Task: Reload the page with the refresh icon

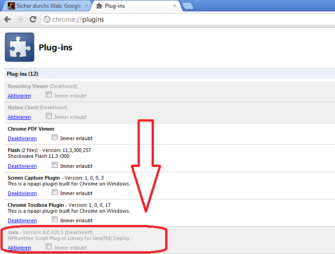Action: [x=33, y=19]
